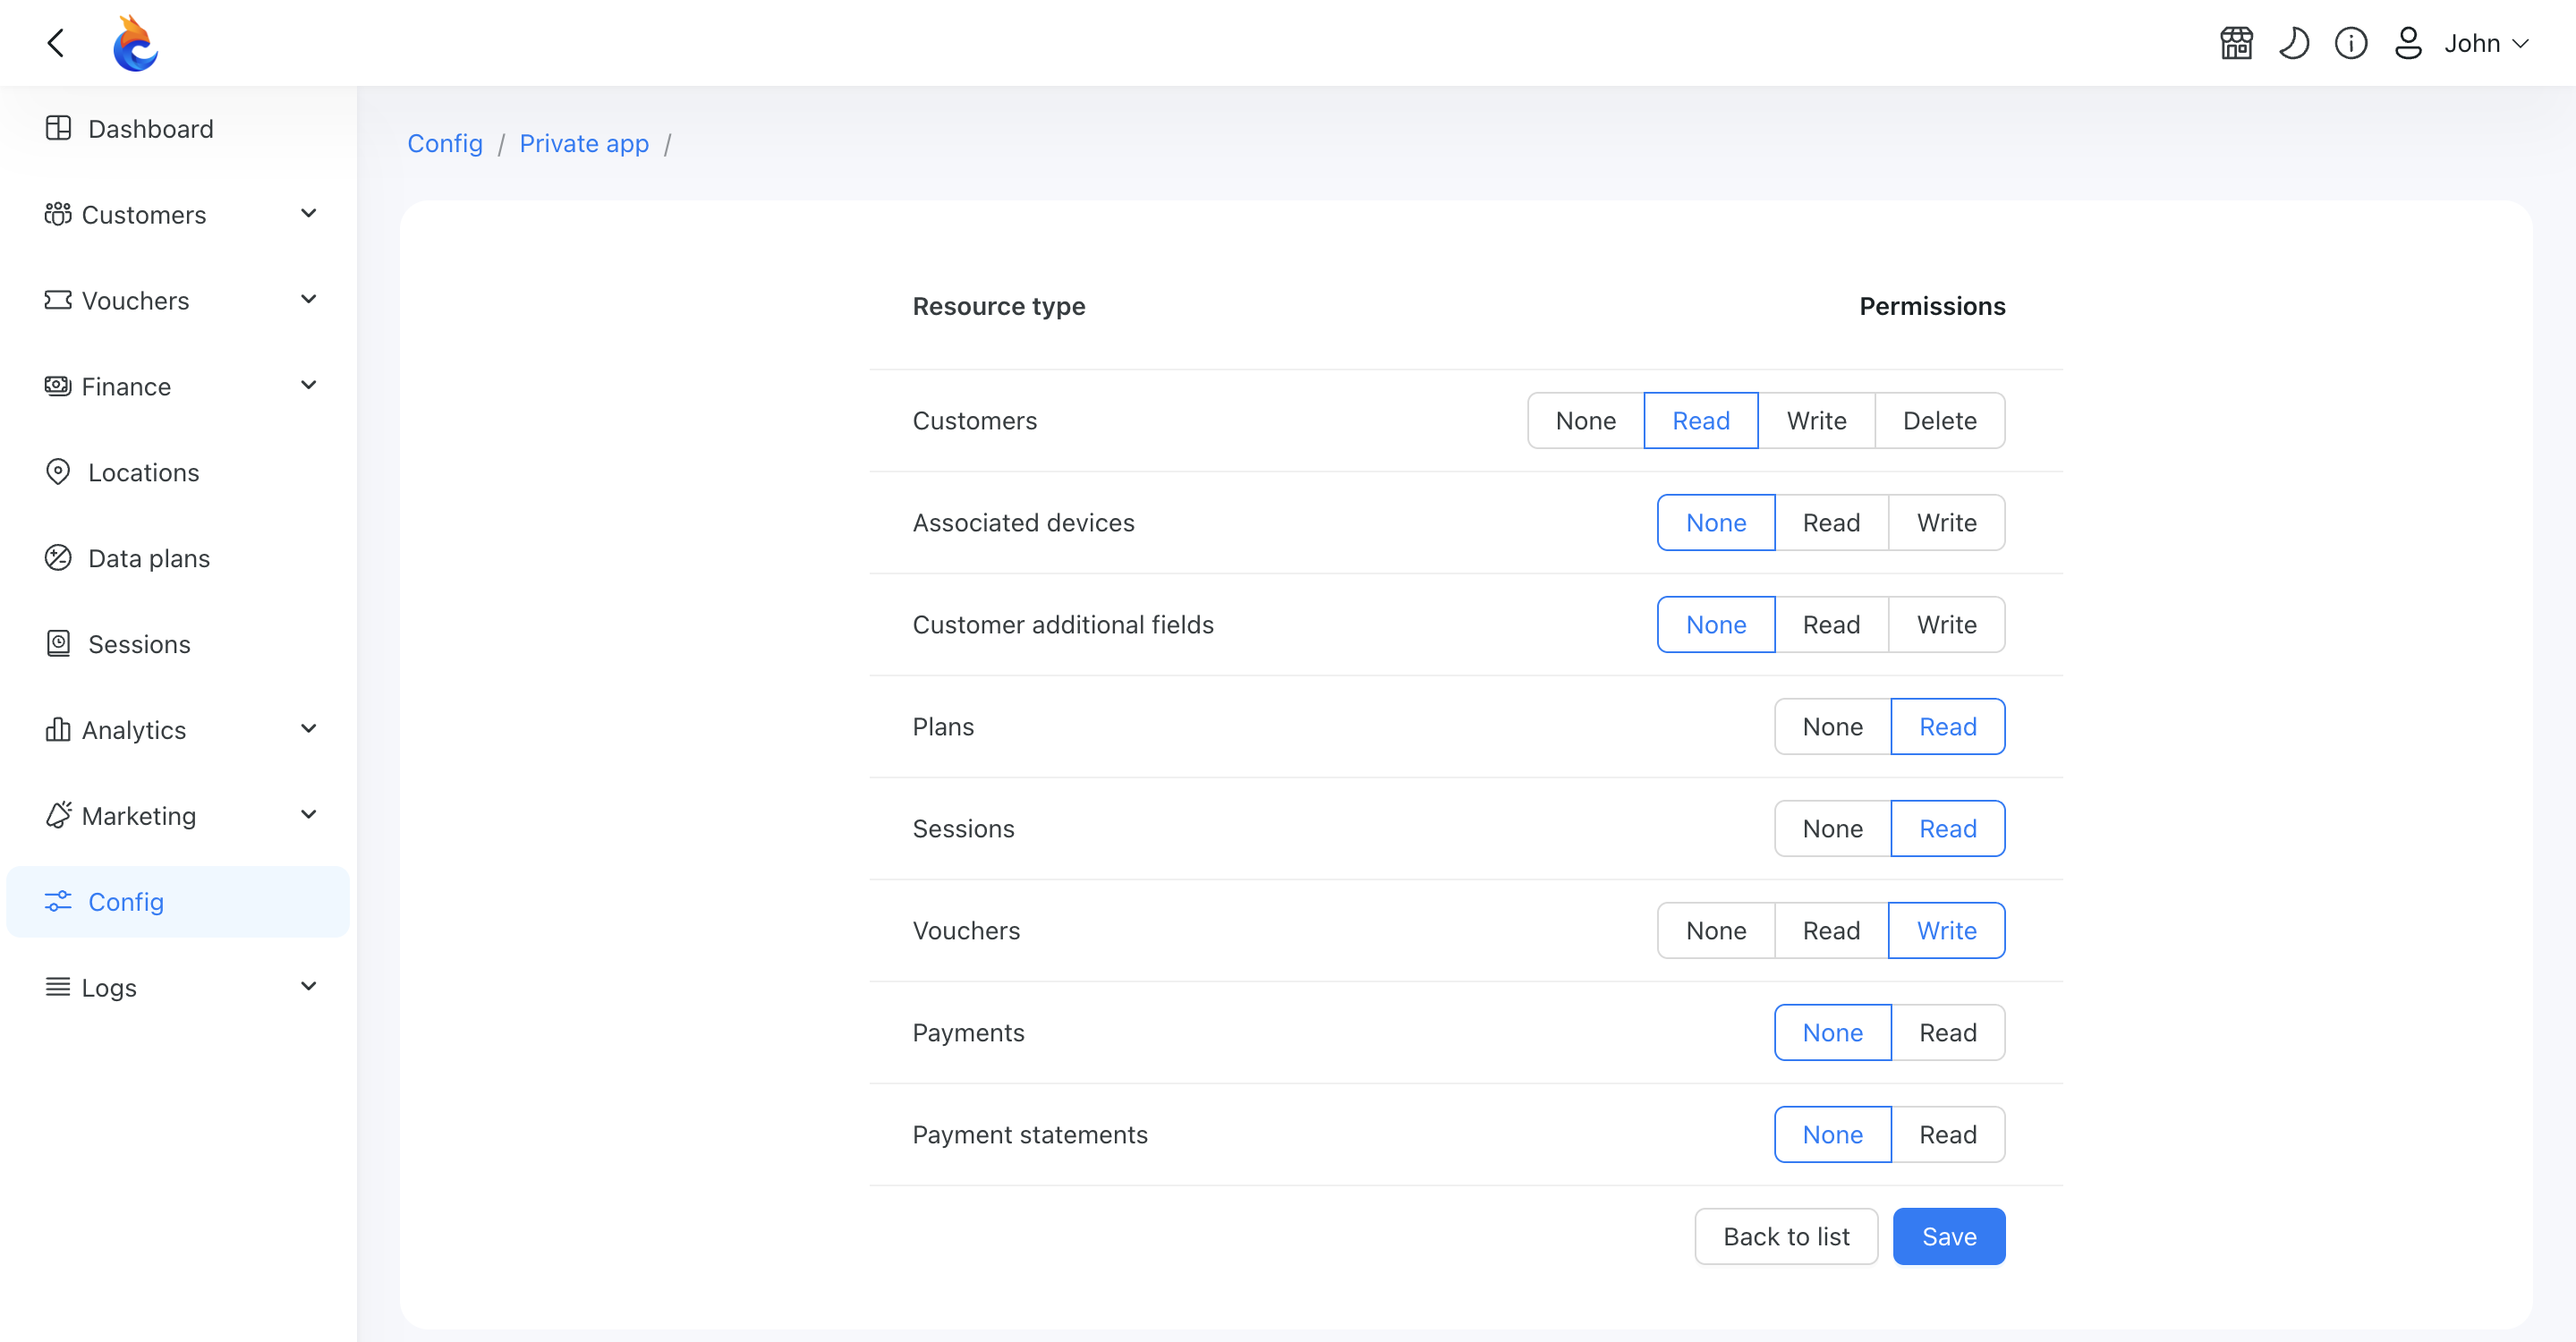This screenshot has width=2576, height=1342.
Task: Open Locations in the sidebar
Action: (178, 472)
